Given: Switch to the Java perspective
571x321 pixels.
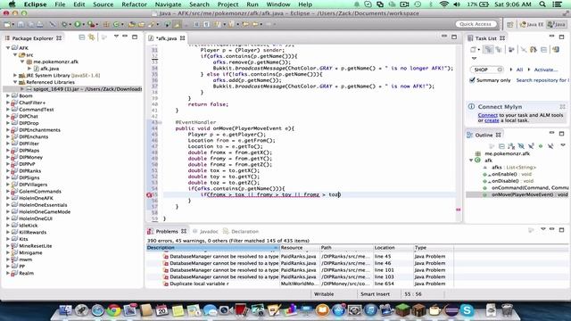Looking at the screenshot, I should coord(557,24).
